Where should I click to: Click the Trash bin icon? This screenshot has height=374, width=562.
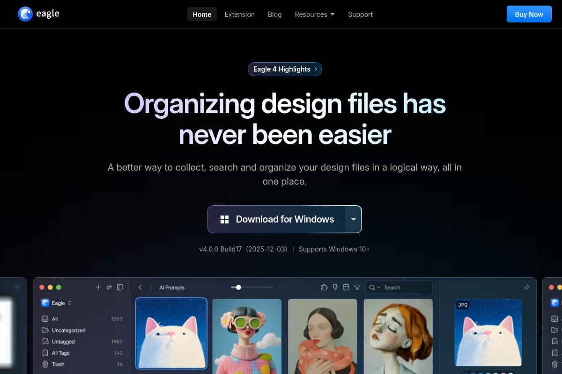click(x=45, y=364)
